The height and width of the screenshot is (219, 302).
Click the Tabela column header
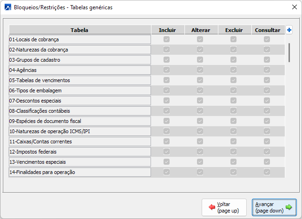[x=79, y=30]
